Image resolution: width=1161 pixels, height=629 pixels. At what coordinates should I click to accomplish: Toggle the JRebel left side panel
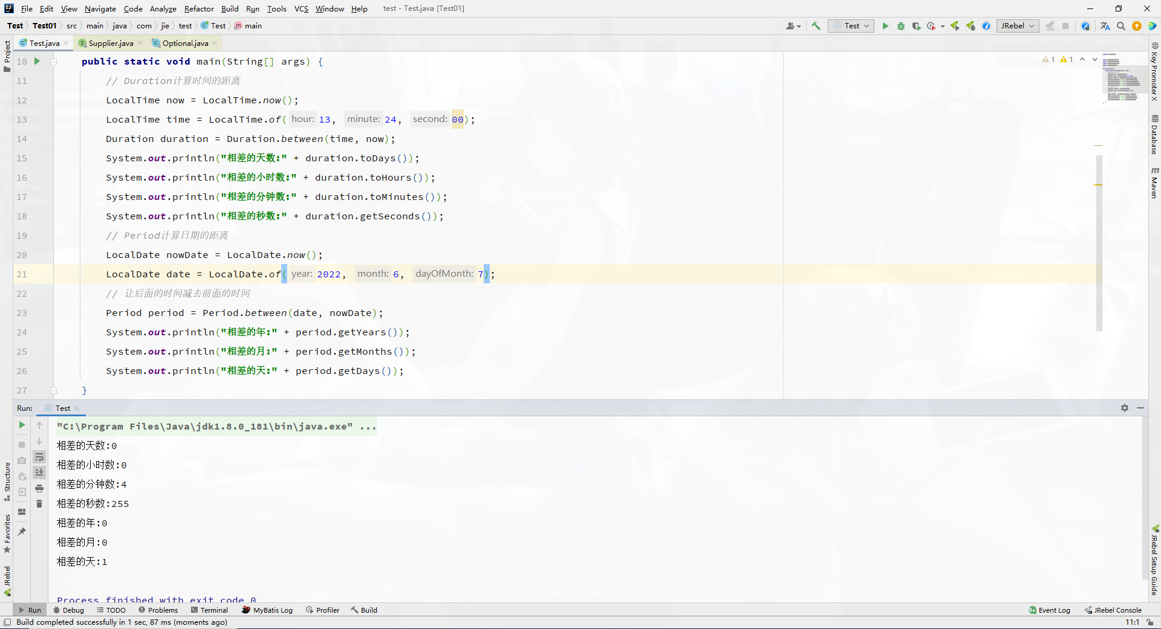click(x=7, y=581)
